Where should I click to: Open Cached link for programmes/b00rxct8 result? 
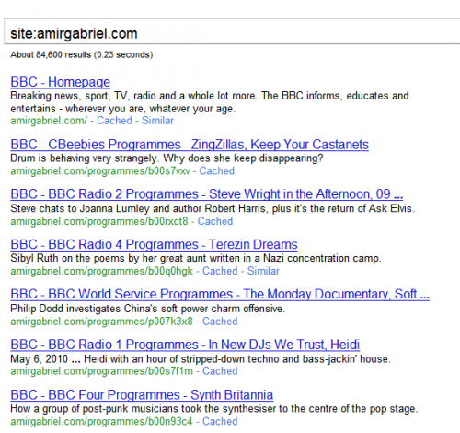point(215,221)
